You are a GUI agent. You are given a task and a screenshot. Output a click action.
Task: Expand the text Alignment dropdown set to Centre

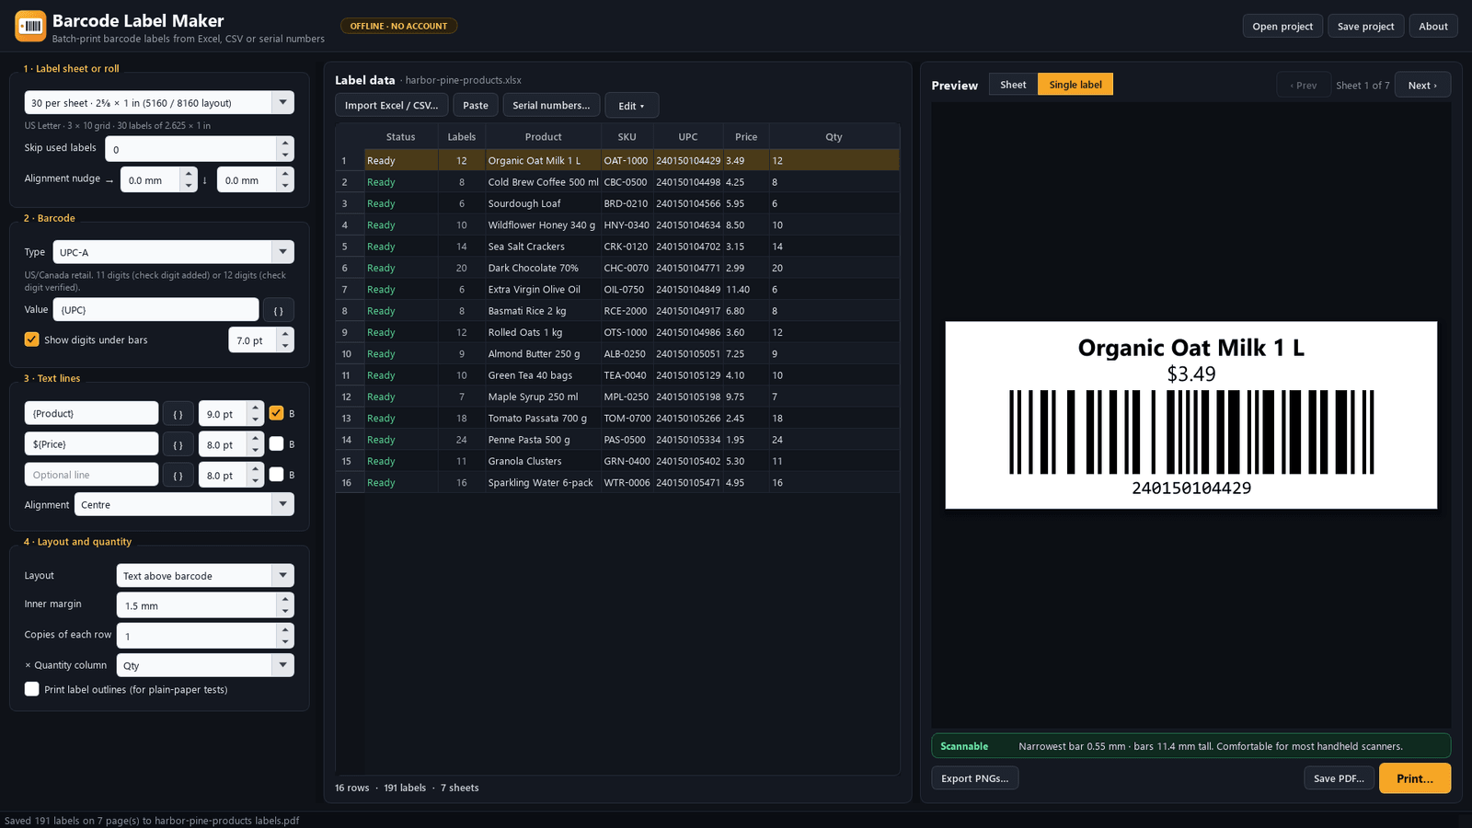(x=184, y=504)
